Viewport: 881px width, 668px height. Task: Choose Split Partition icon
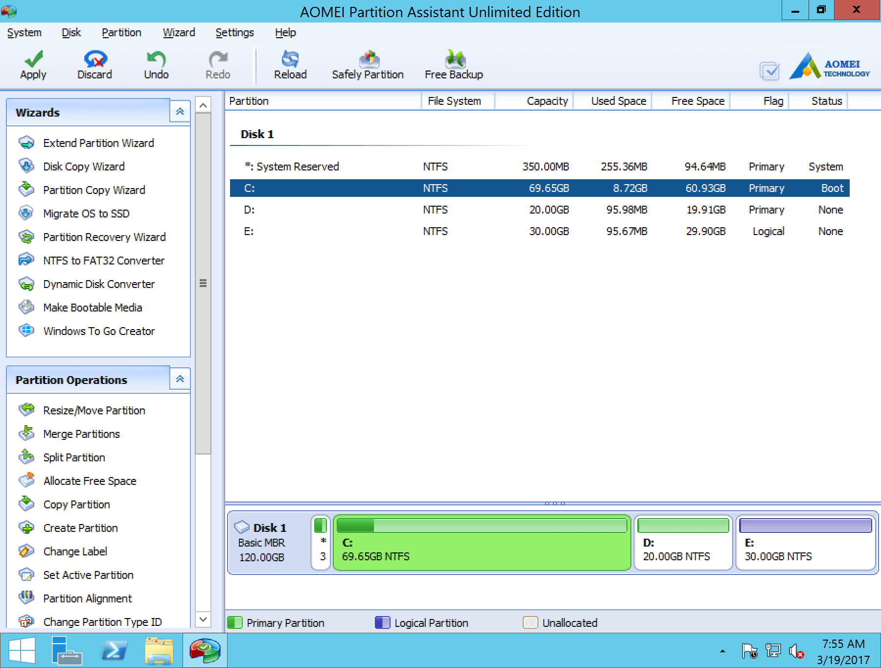[26, 457]
